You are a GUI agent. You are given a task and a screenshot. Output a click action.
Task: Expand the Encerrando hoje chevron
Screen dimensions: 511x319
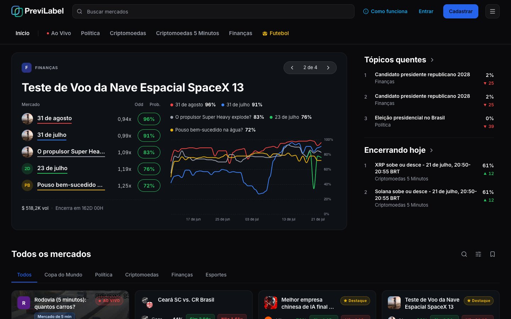point(432,150)
